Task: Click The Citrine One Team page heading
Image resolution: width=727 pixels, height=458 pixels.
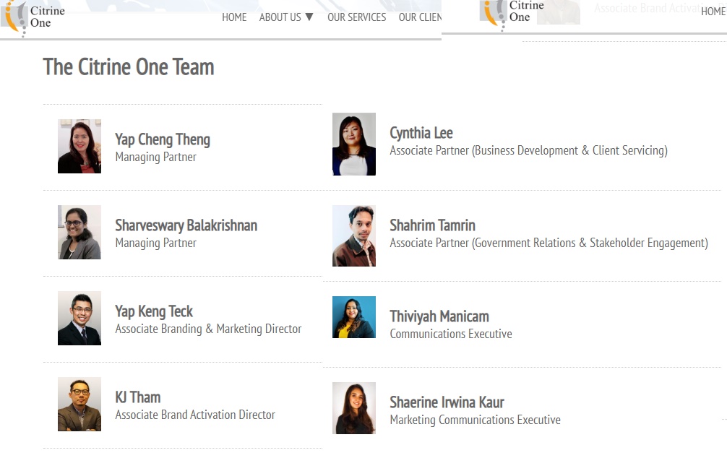Action: tap(129, 67)
